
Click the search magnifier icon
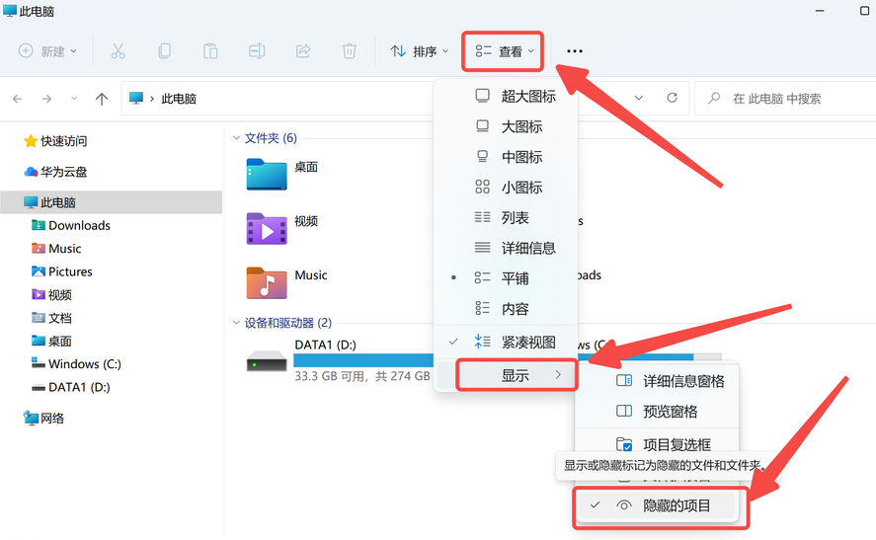(714, 99)
